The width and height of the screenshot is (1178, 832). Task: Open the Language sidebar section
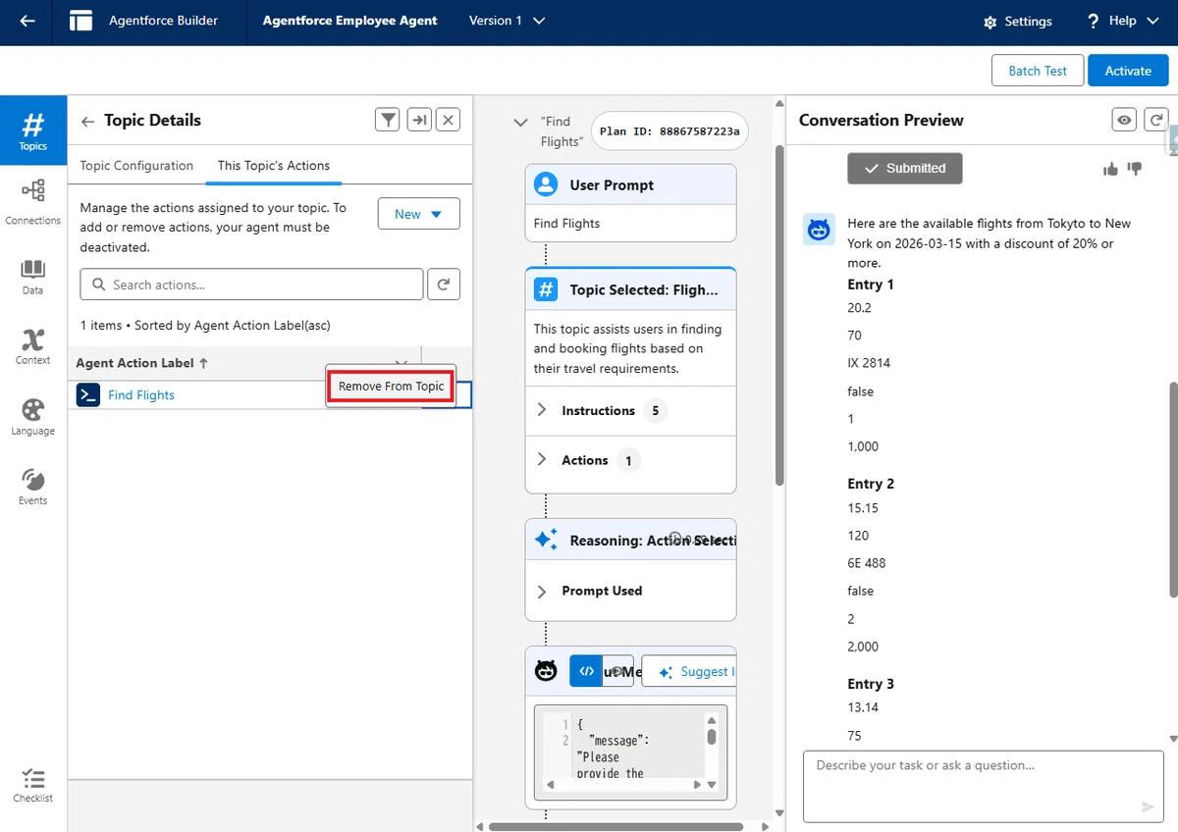coord(33,418)
